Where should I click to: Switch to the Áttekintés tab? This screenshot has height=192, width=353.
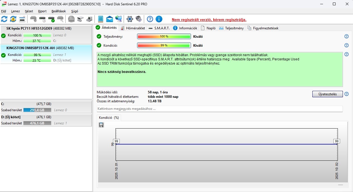click(x=107, y=28)
